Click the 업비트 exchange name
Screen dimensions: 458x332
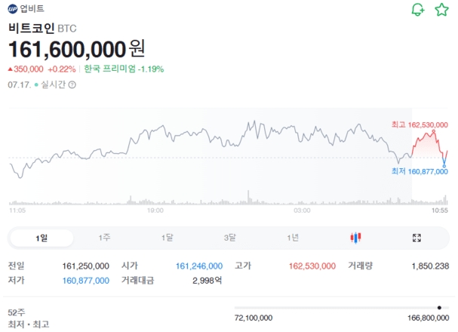pos(32,9)
